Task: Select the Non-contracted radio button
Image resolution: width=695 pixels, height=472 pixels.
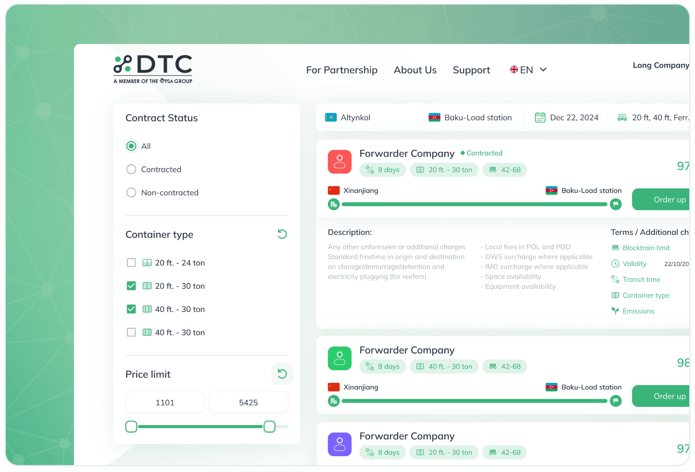Action: click(131, 192)
